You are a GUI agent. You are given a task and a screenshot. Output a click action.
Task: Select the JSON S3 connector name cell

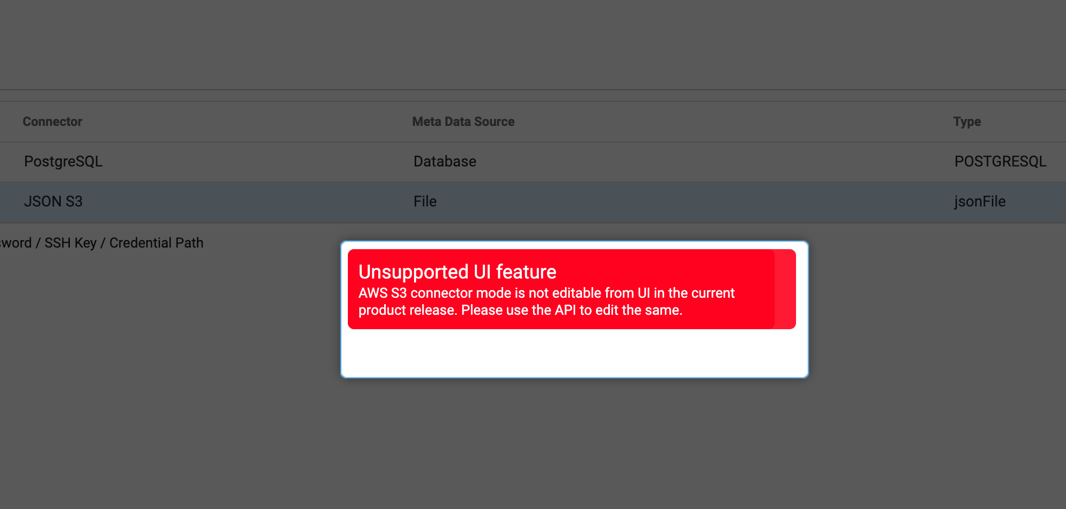(x=53, y=201)
